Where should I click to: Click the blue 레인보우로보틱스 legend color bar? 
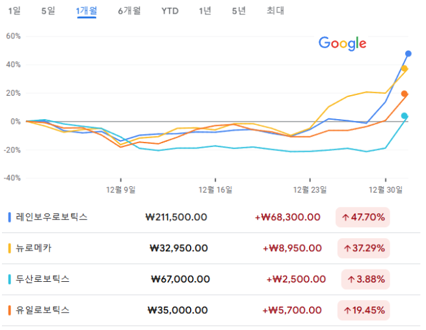[10, 217]
